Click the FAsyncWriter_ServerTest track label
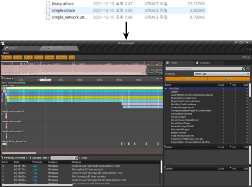252x187 pixels. tap(14, 141)
